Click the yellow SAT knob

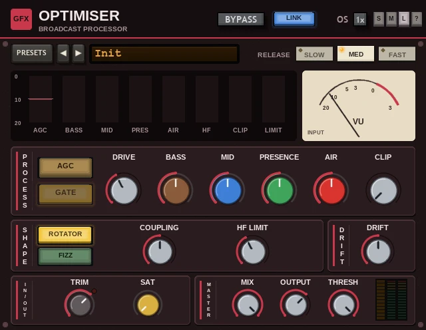(148, 305)
